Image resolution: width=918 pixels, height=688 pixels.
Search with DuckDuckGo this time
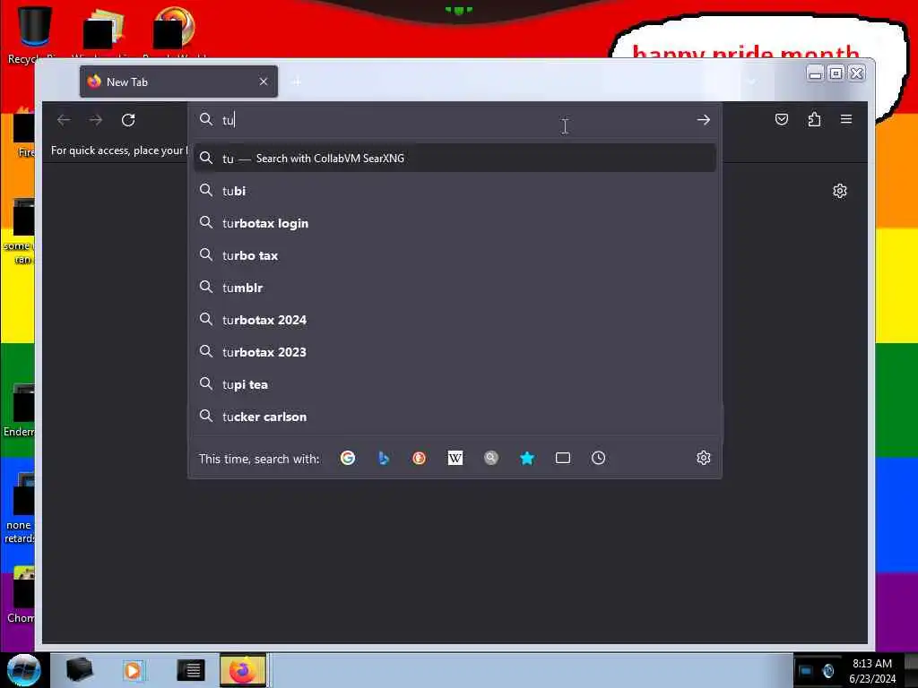click(420, 458)
